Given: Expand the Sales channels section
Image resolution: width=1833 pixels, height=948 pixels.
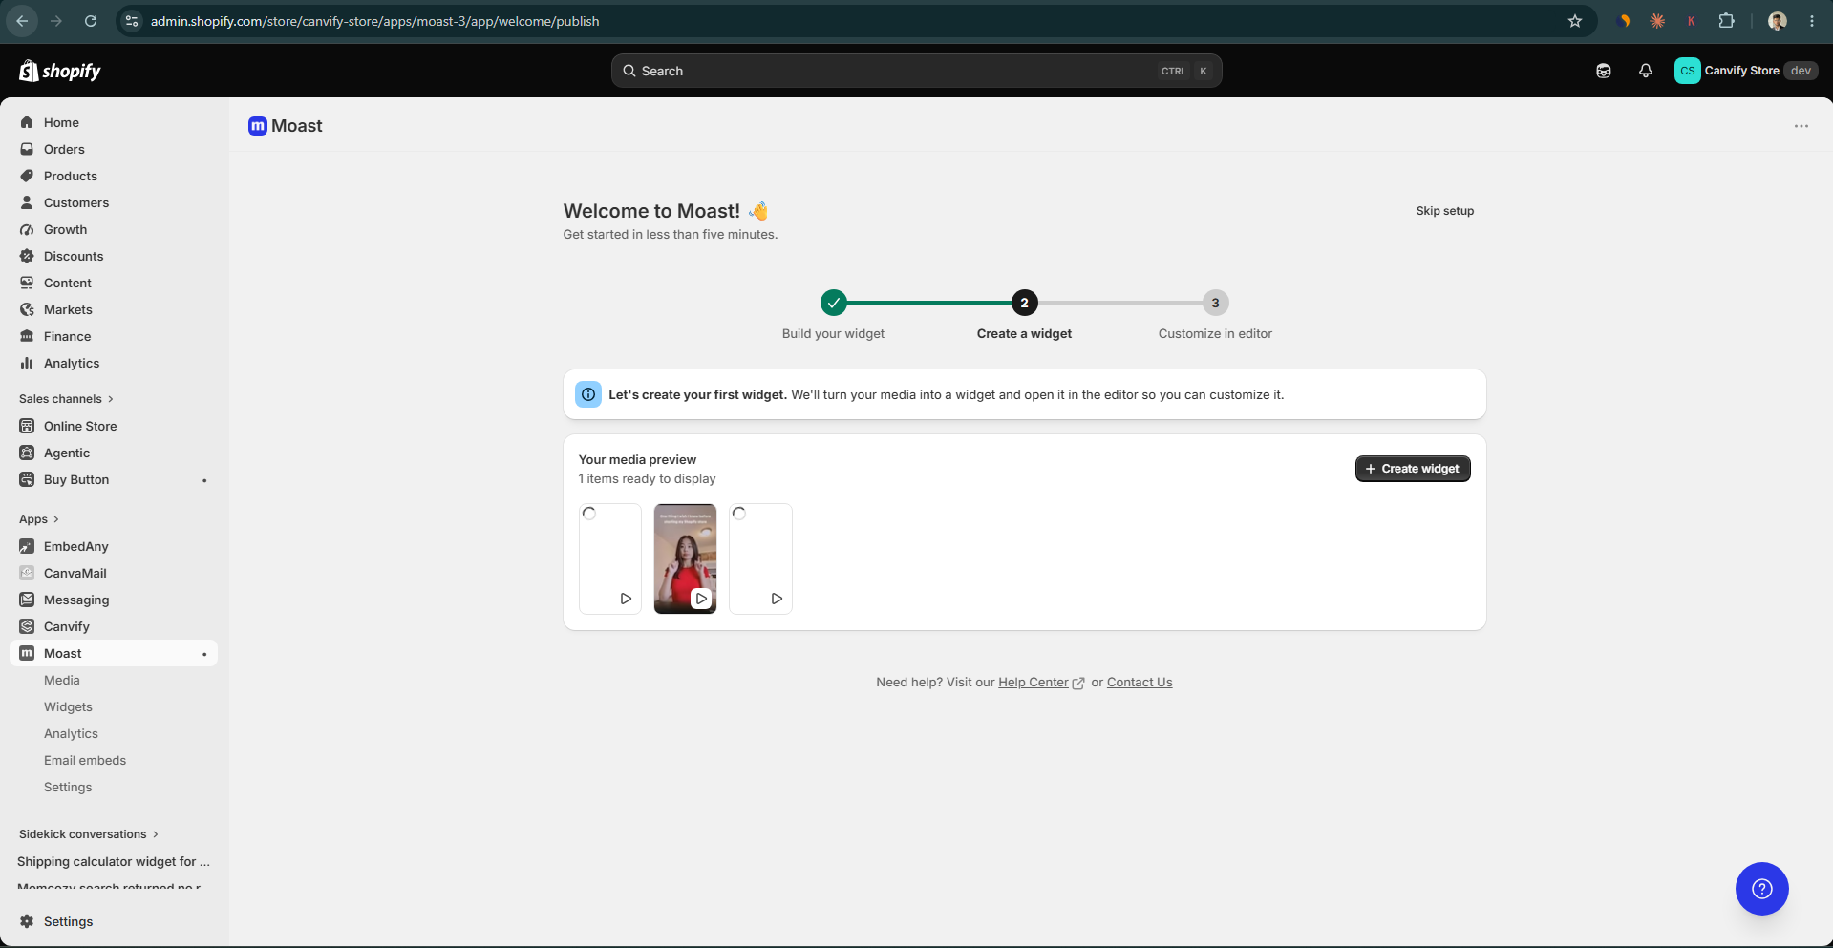Looking at the screenshot, I should [66, 399].
